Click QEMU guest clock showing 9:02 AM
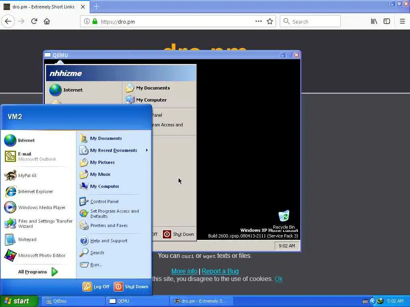Image resolution: width=410 pixels, height=307 pixels. [287, 246]
